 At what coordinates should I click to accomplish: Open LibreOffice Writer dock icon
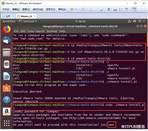(7, 76)
